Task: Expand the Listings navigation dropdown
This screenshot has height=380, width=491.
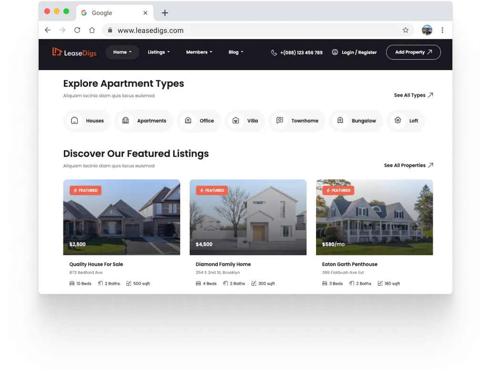Action: tap(158, 52)
